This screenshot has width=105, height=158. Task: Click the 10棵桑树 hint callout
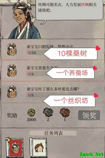click(70, 54)
